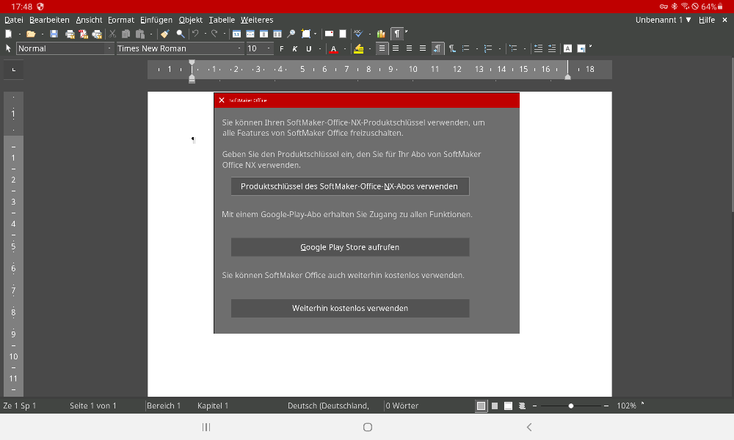Toggle bold formatting F button

point(281,49)
